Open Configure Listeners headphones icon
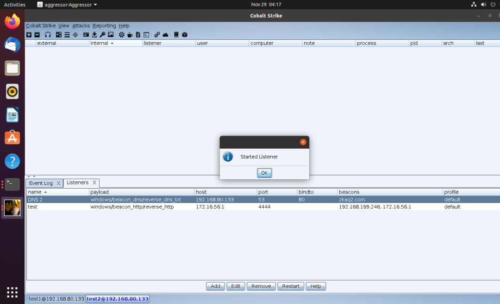The image size is (500, 304). click(48, 35)
